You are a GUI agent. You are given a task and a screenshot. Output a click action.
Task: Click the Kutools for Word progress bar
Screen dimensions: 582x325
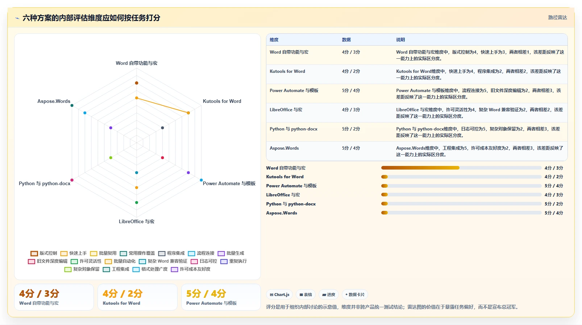461,177
